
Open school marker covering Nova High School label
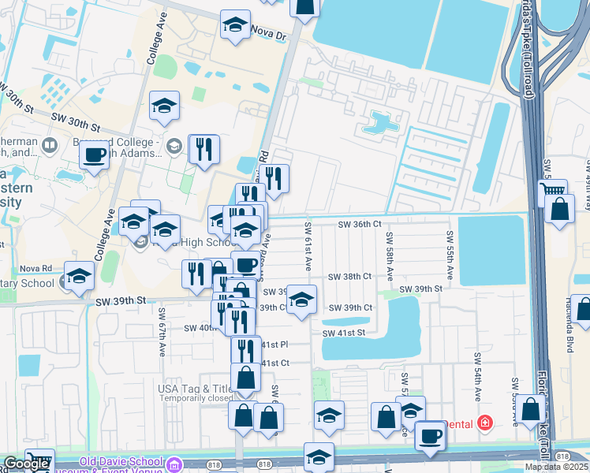(165, 229)
